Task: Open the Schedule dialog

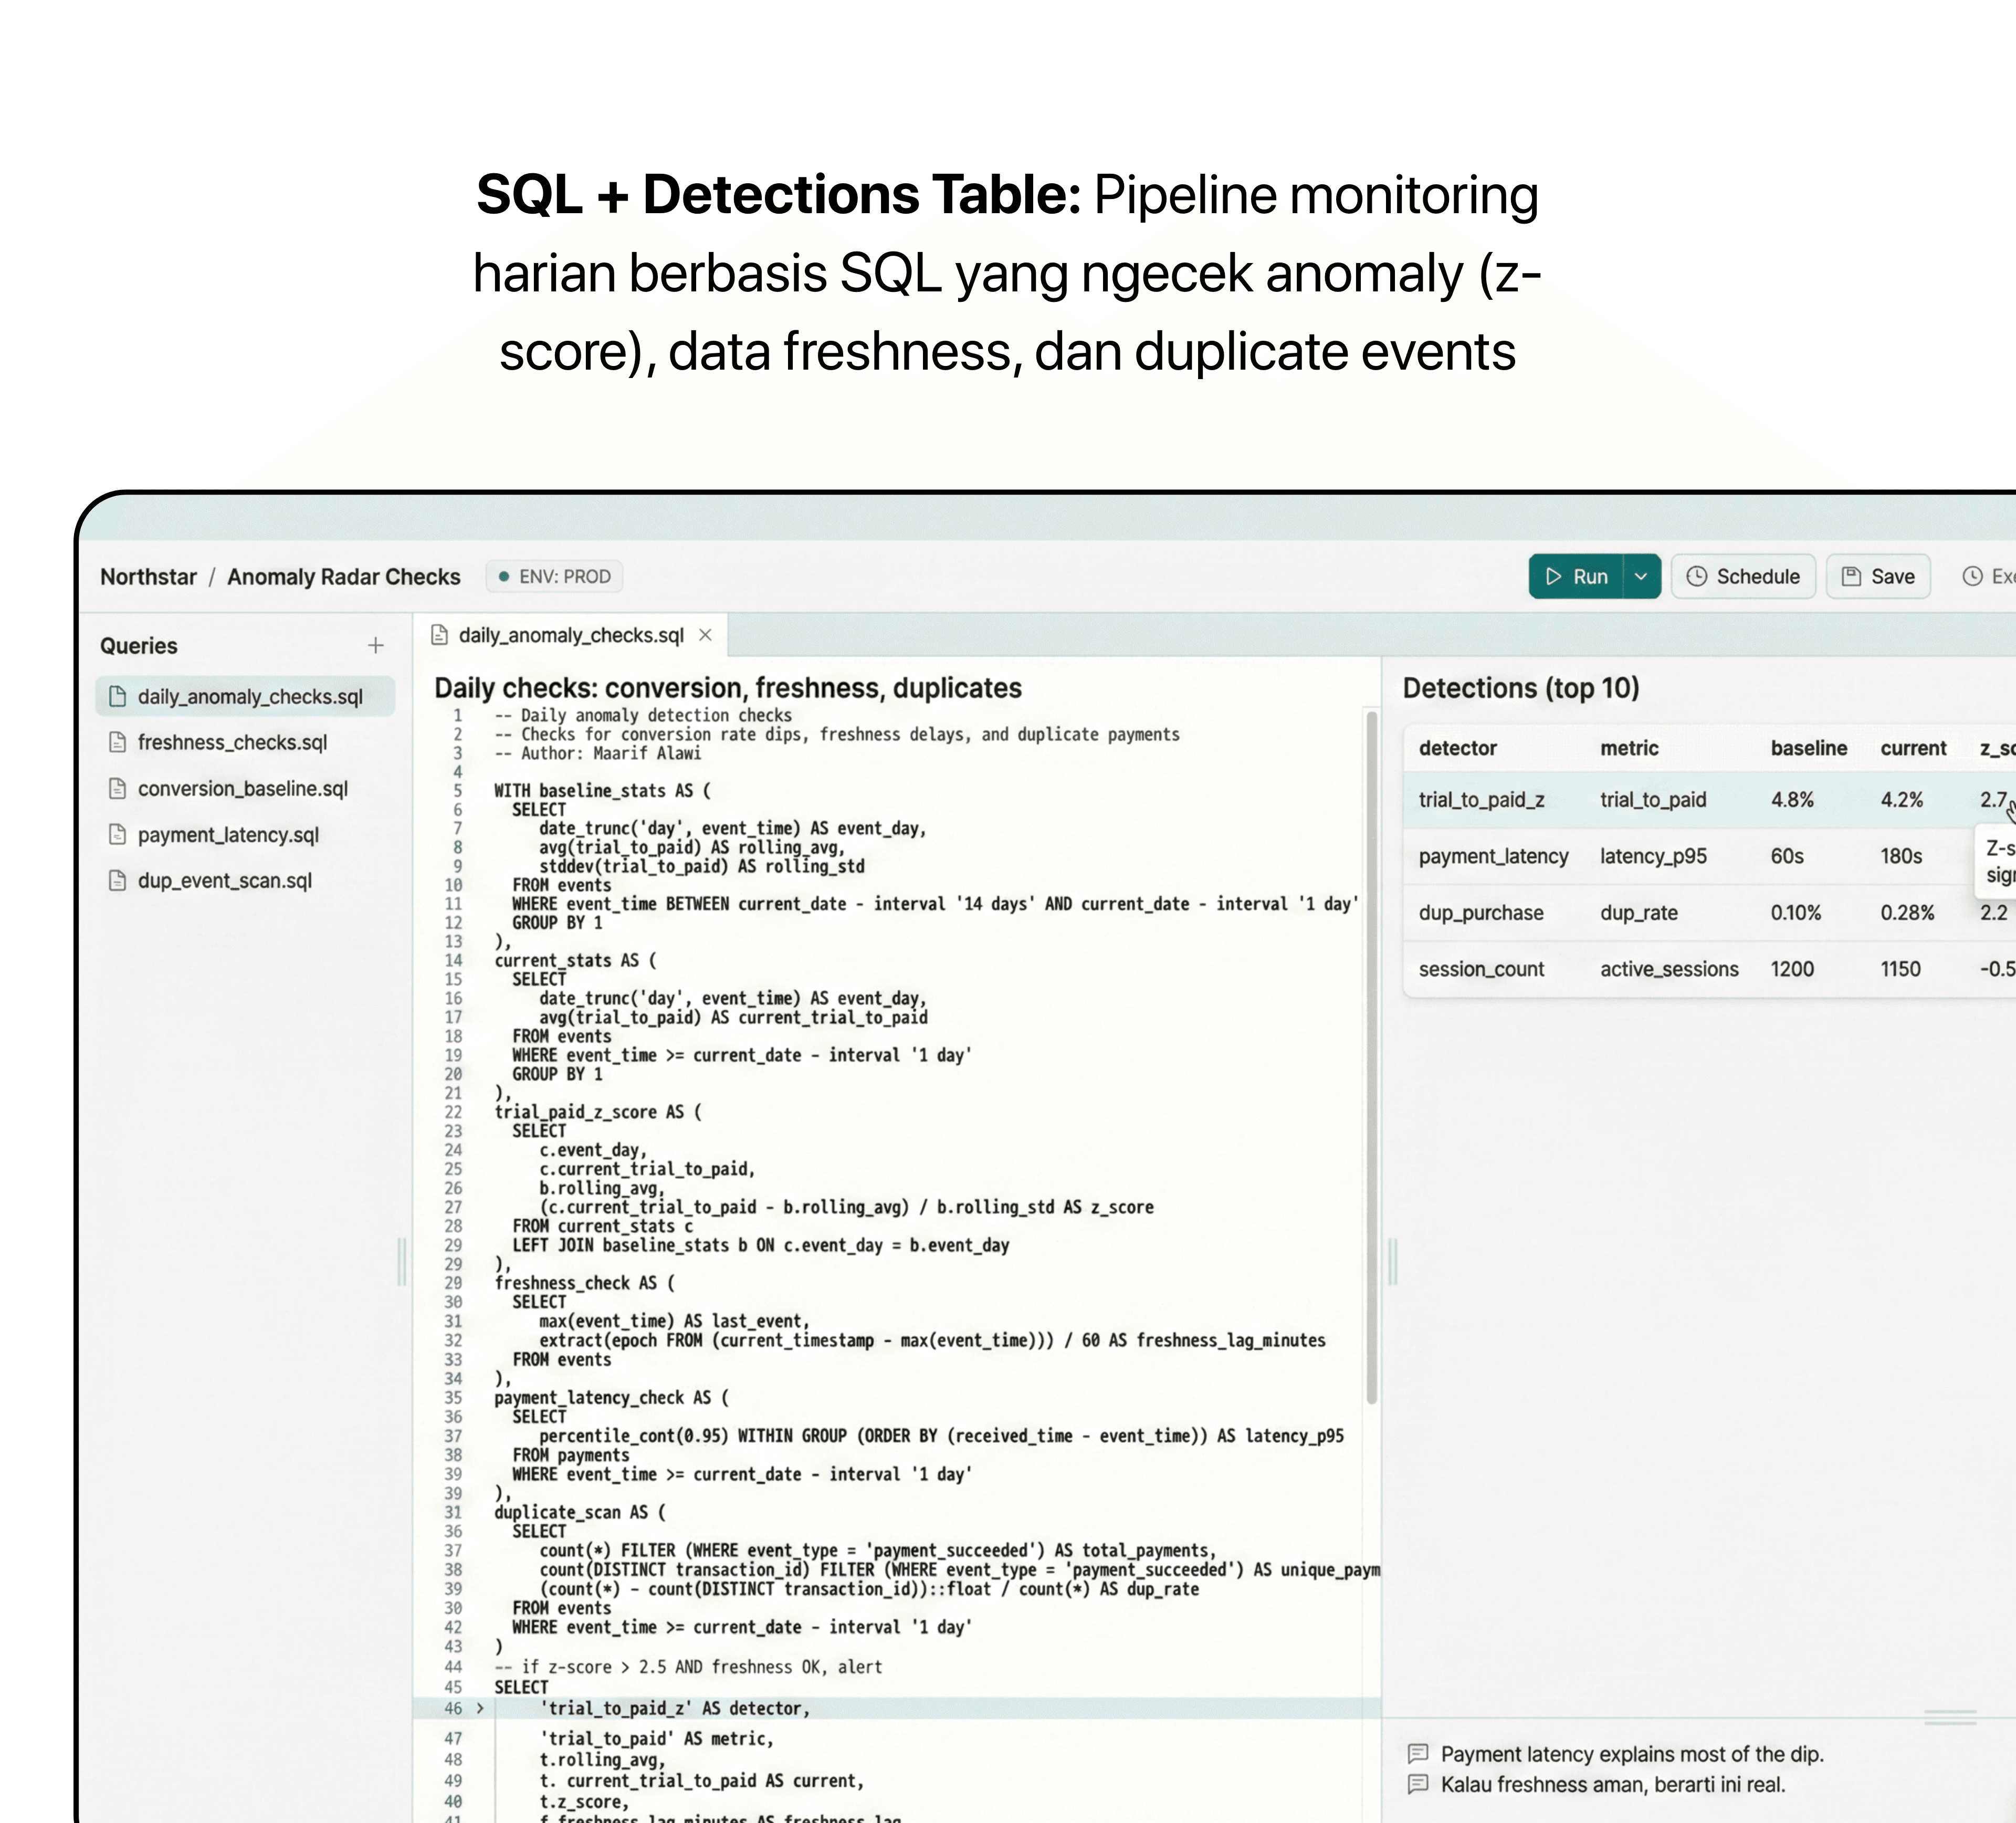Action: point(1743,577)
